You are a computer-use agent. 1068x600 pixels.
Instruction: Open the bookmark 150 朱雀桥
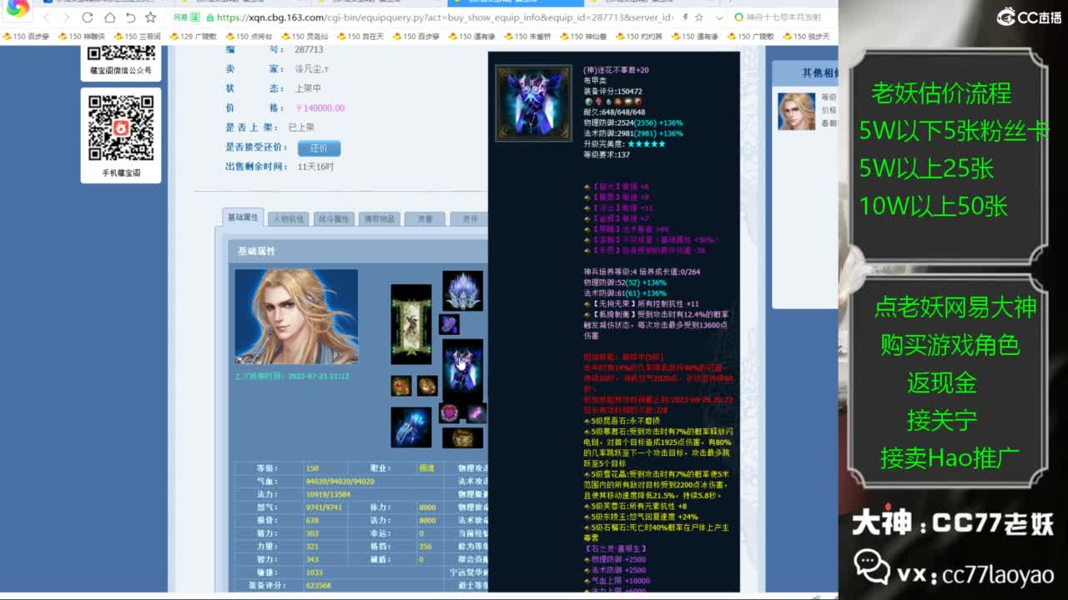click(527, 36)
